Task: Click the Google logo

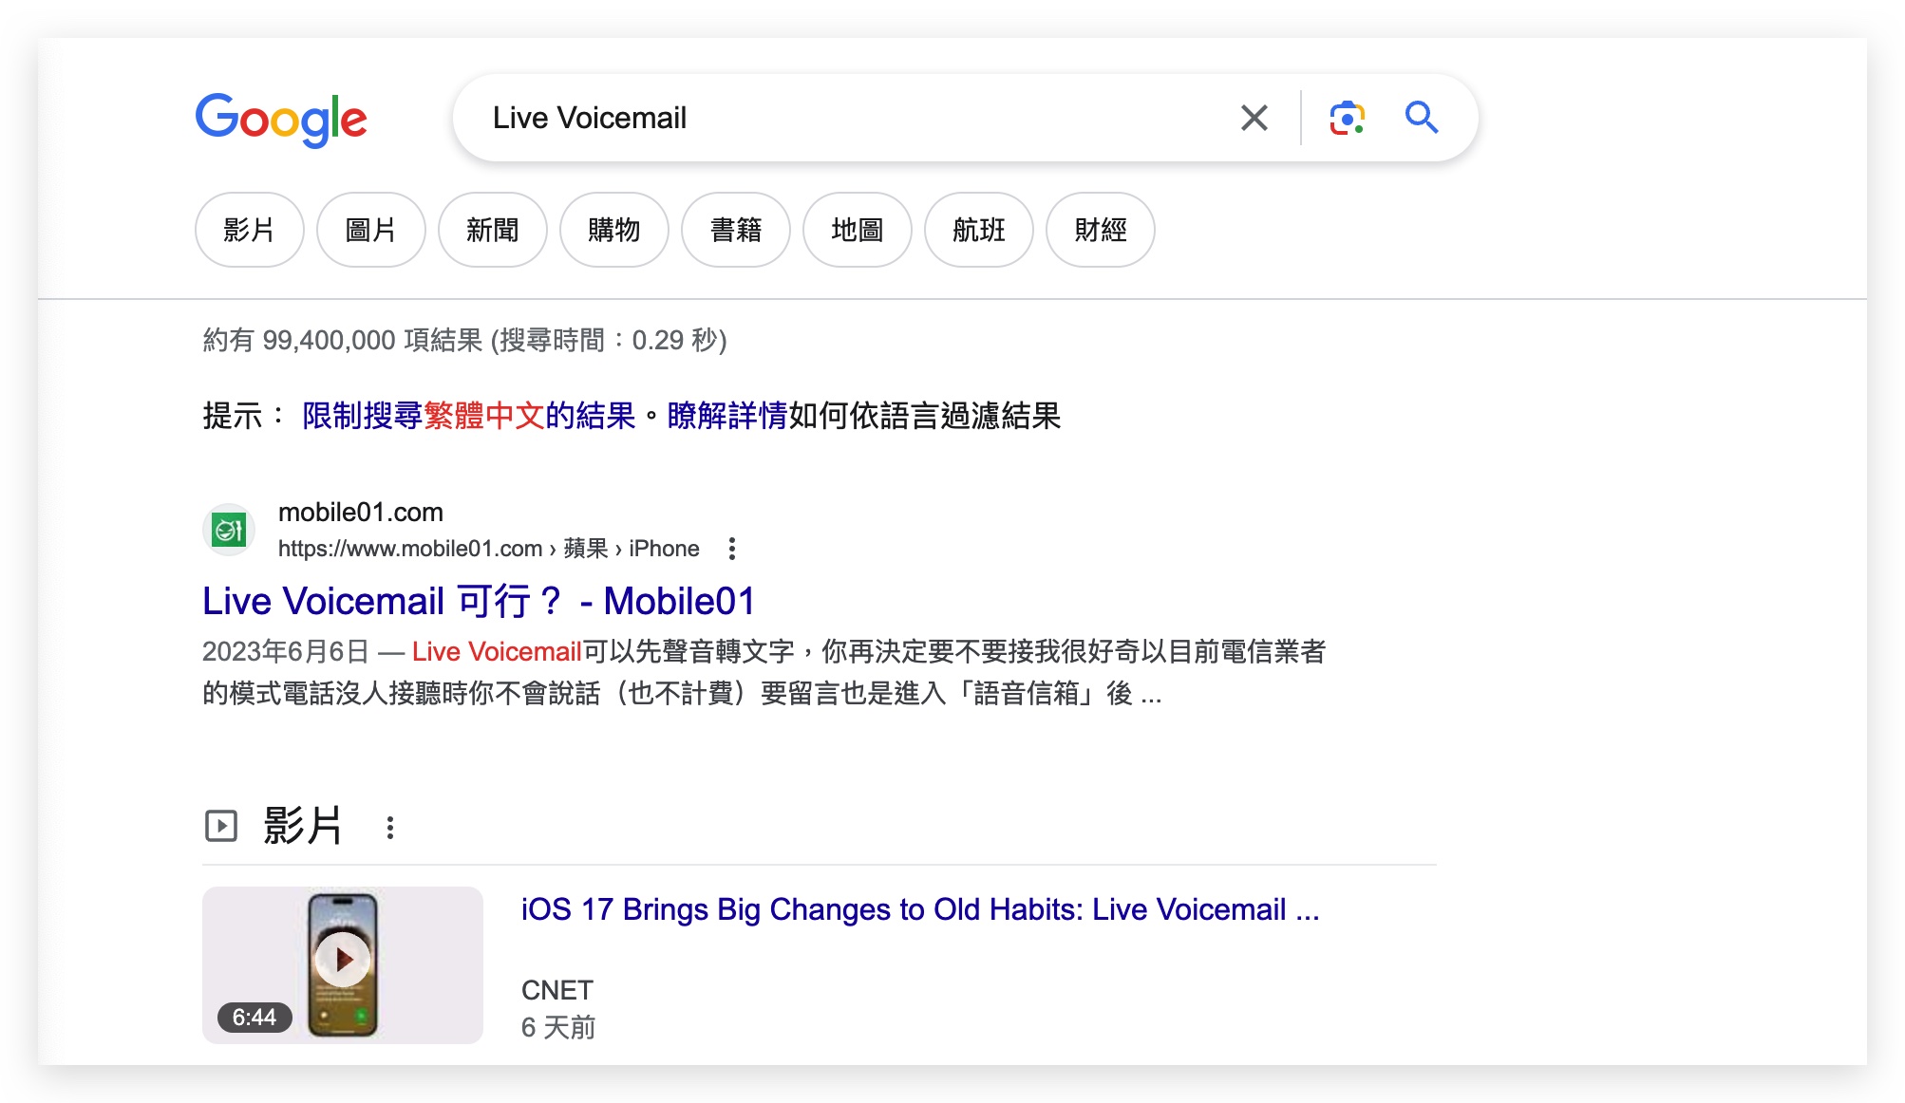Action: 281,120
